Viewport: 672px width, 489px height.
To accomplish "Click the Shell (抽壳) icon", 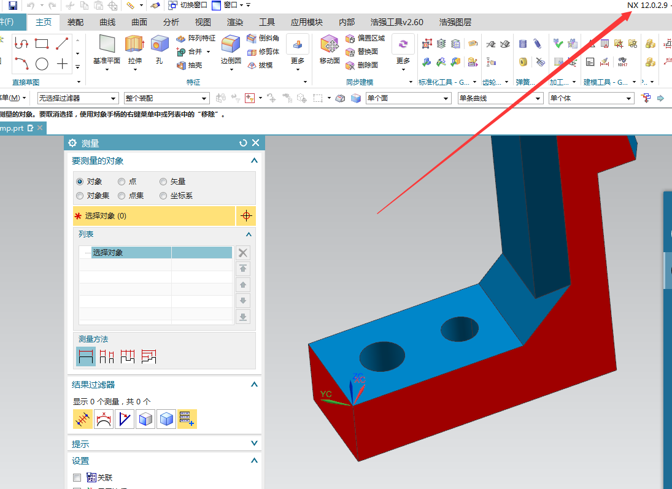I will coord(181,65).
